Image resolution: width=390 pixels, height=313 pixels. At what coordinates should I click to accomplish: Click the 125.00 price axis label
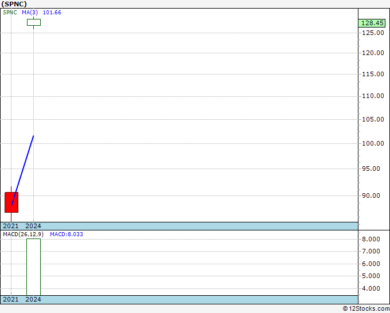pyautogui.click(x=372, y=33)
